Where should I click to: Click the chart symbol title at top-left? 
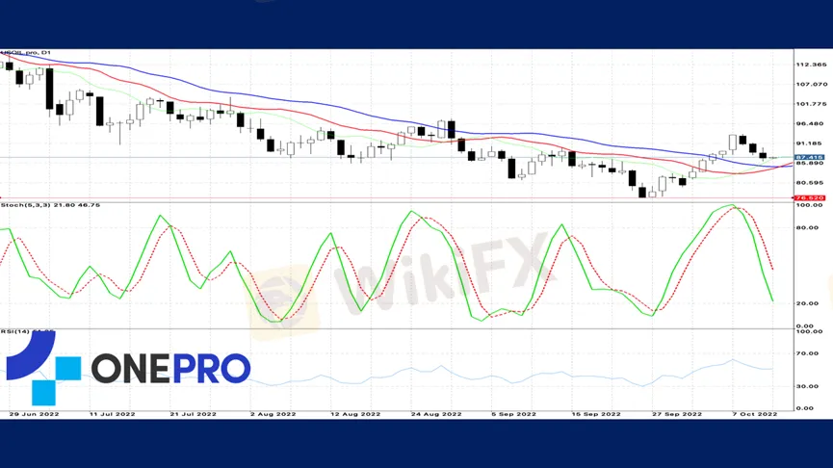click(x=25, y=53)
